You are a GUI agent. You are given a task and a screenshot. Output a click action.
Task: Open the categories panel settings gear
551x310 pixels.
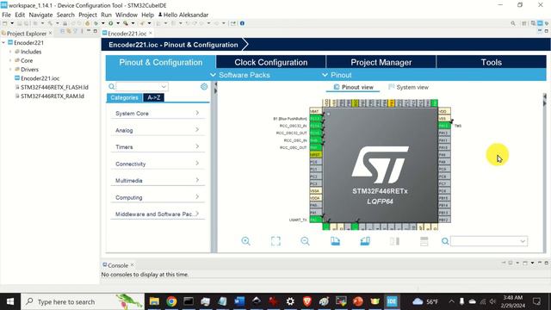(204, 86)
